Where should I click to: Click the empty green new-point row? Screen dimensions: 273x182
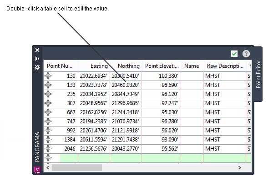point(156,158)
